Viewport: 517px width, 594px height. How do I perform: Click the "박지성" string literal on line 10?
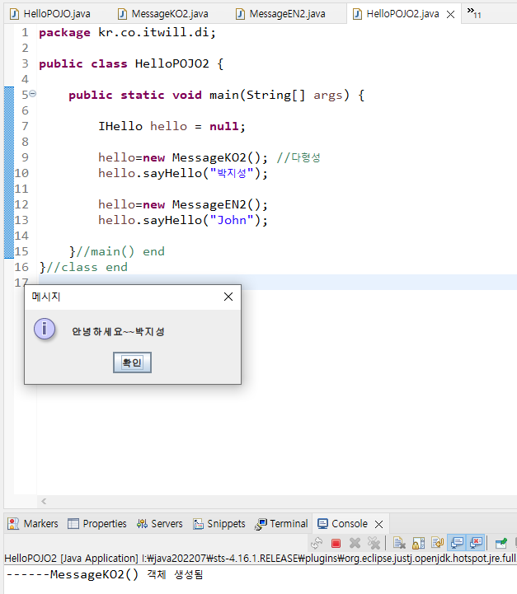click(232, 173)
